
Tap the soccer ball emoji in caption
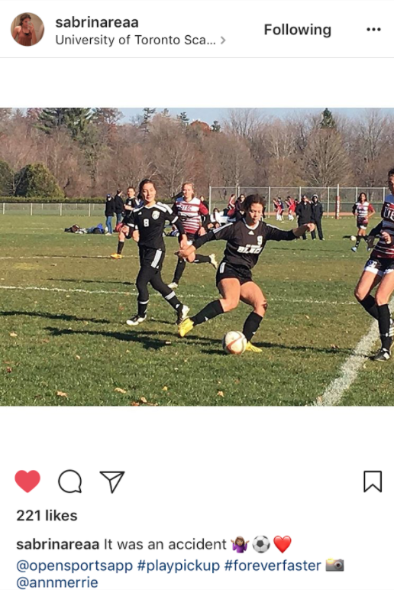pos(261,544)
